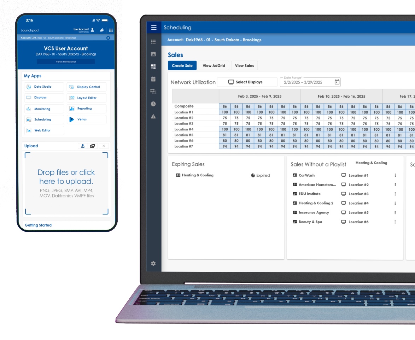Open the hamburger menu beside Scheduling
Image resolution: width=415 pixels, height=340 pixels.
(154, 28)
